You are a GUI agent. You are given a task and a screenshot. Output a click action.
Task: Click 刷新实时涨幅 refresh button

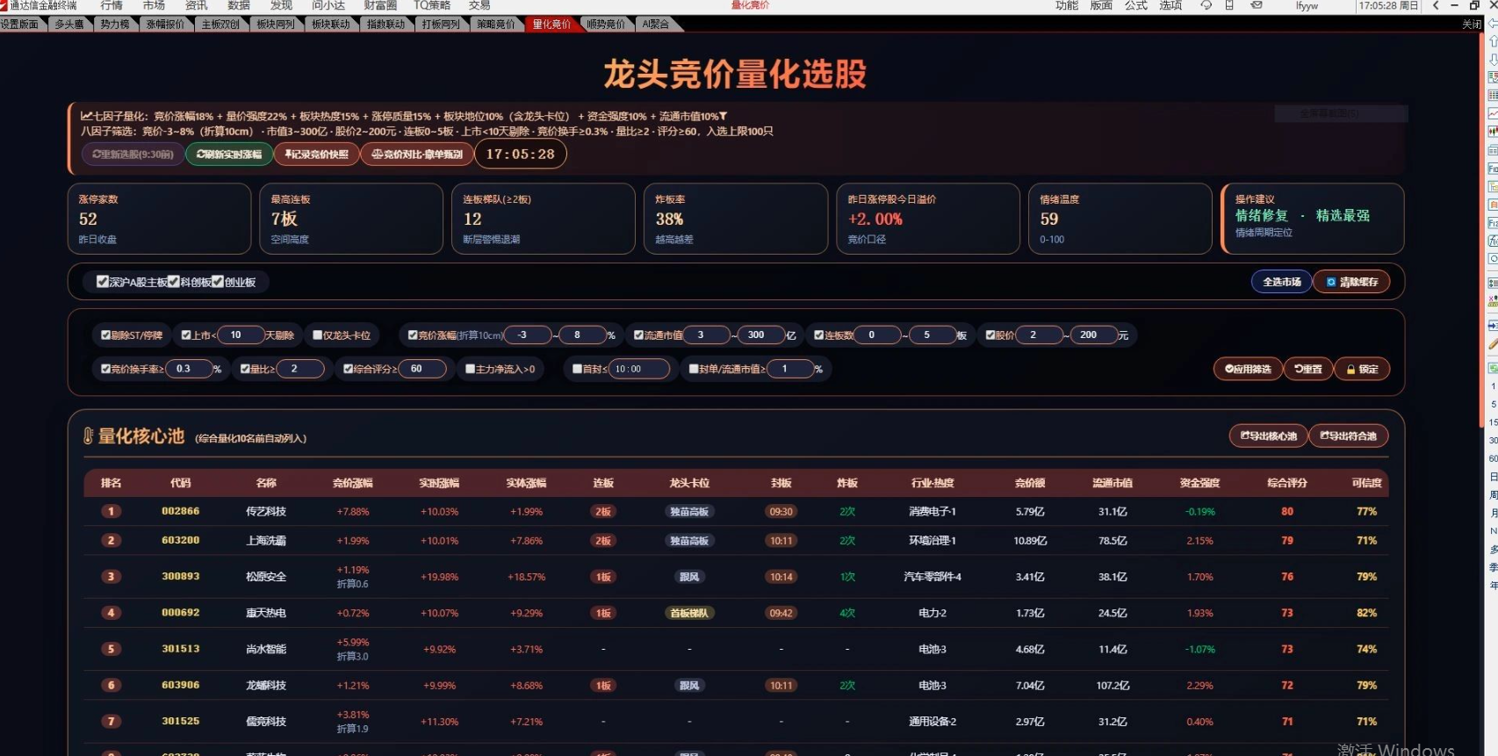click(228, 155)
